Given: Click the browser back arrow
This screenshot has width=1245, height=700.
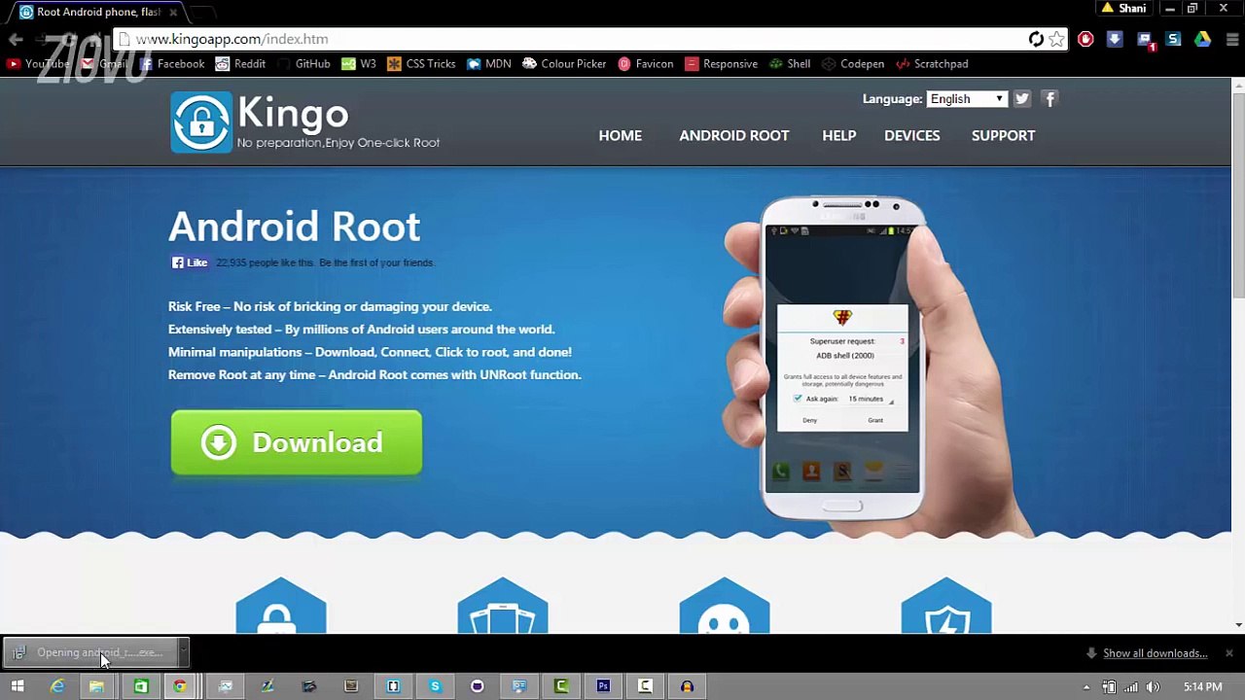Looking at the screenshot, I should pos(16,39).
